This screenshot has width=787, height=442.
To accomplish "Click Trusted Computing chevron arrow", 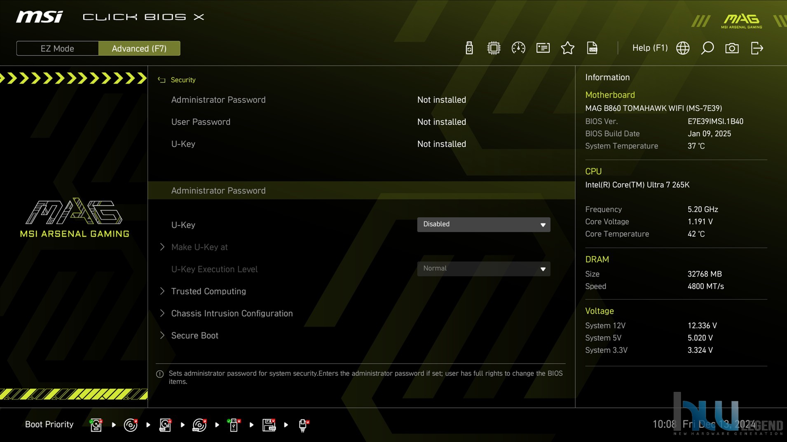I will (x=162, y=291).
